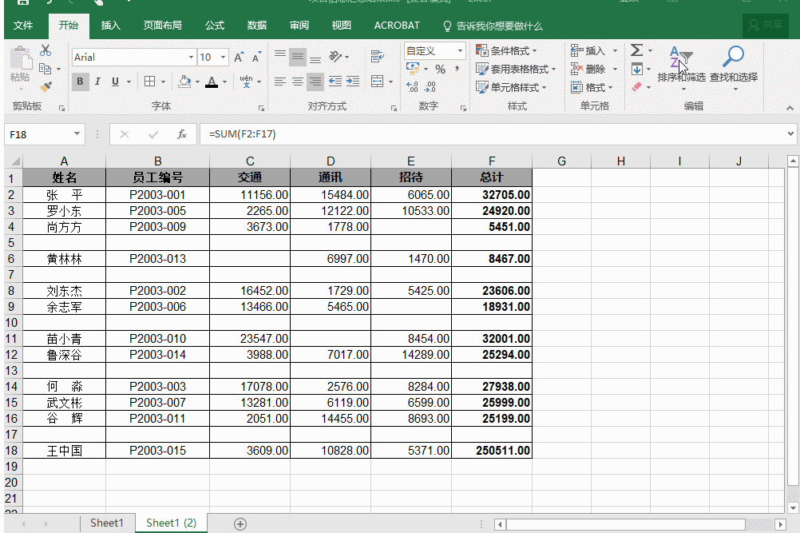The height and width of the screenshot is (533, 800).
Task: Click the Format Painter brush icon
Action: coord(46,87)
